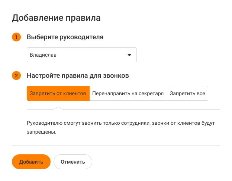The image size is (232, 181).
Task: Click the word Руководителю in the description
Action: pyautogui.click(x=42, y=123)
